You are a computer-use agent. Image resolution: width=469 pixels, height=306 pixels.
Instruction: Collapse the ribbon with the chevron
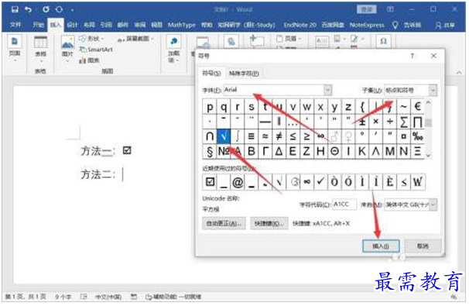[459, 73]
